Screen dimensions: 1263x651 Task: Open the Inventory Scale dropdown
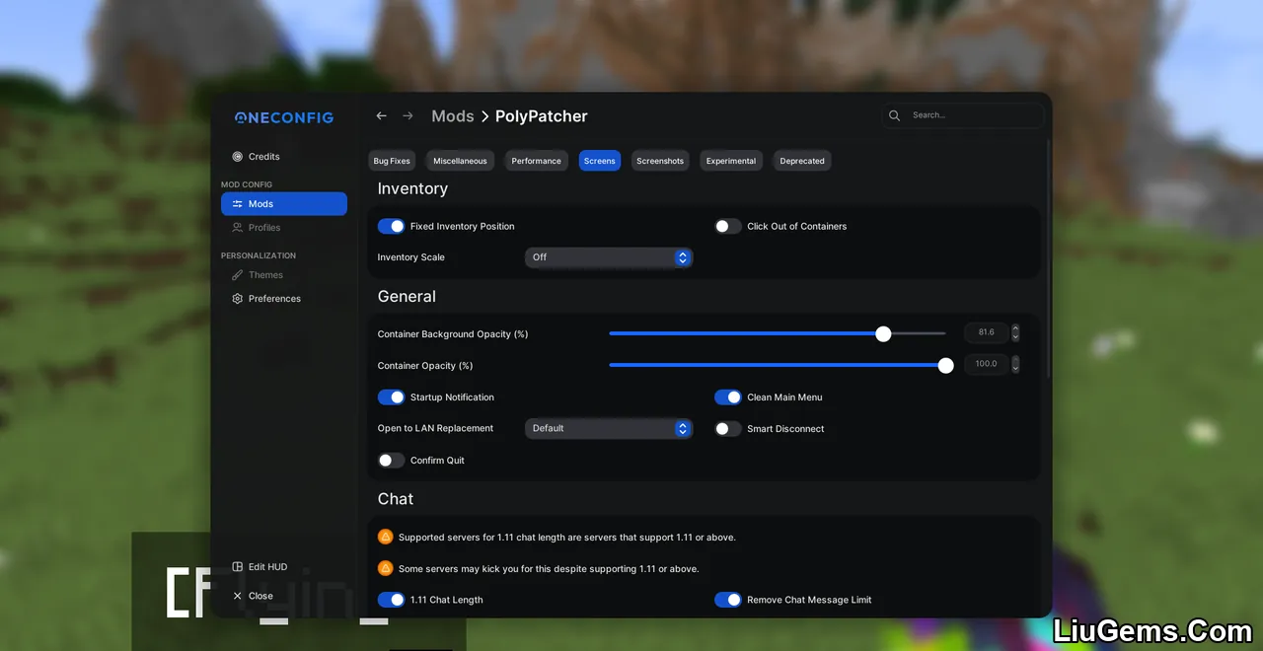click(609, 257)
